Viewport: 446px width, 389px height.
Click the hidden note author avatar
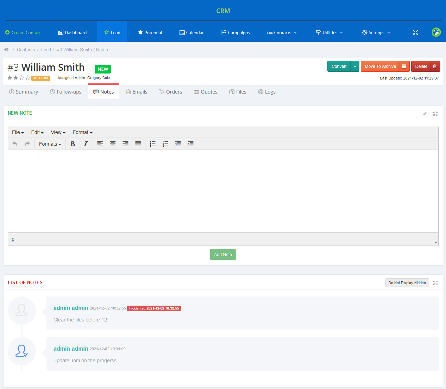tap(22, 311)
